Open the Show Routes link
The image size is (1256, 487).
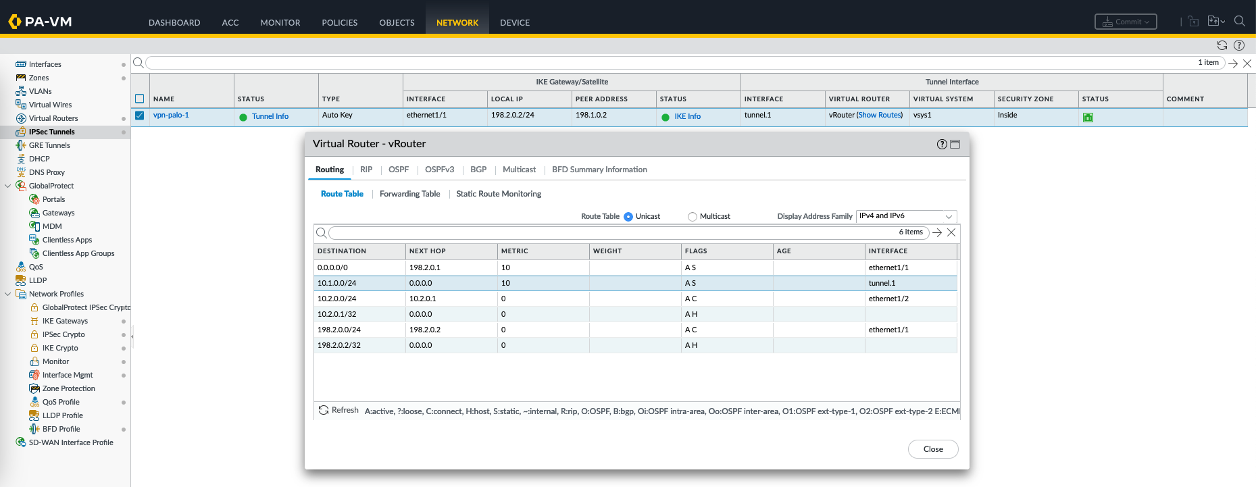(x=879, y=116)
